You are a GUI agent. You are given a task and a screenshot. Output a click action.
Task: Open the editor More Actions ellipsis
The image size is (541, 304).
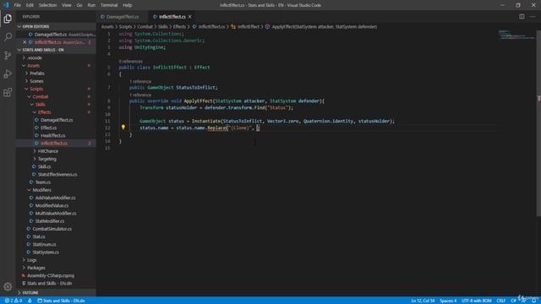coord(533,17)
